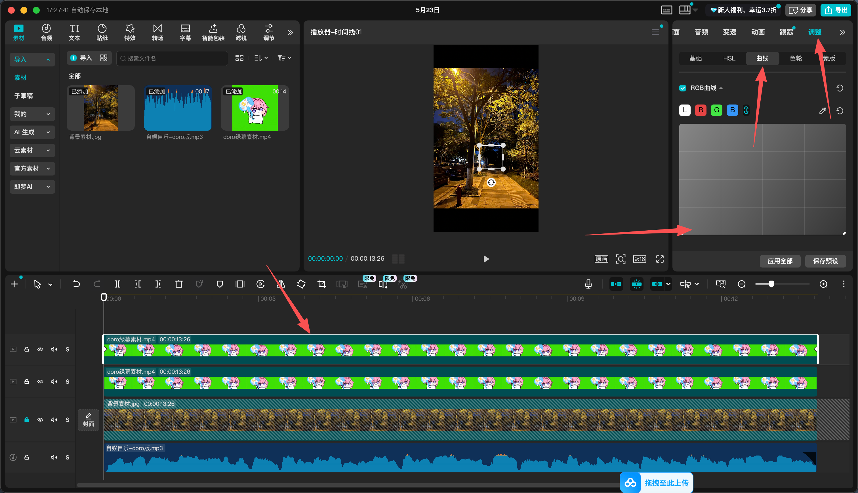858x493 pixels.
Task: Click the microphone record voiceover icon
Action: pos(588,284)
